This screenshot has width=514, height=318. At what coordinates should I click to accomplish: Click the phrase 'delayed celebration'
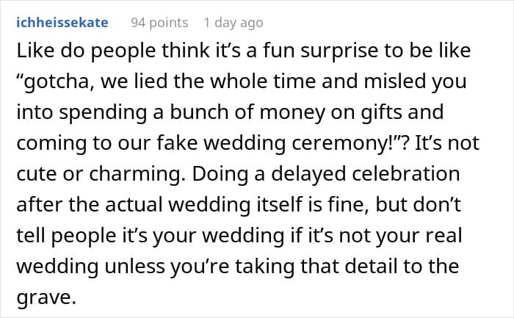(366, 174)
